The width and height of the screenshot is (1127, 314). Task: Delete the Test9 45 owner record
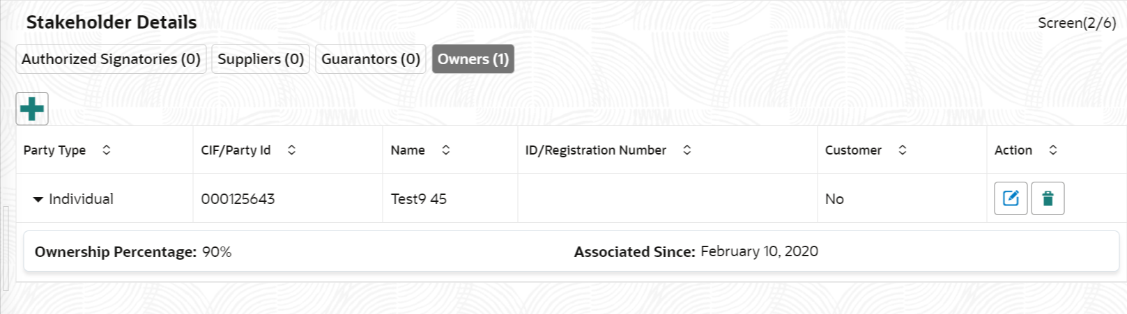(1048, 198)
